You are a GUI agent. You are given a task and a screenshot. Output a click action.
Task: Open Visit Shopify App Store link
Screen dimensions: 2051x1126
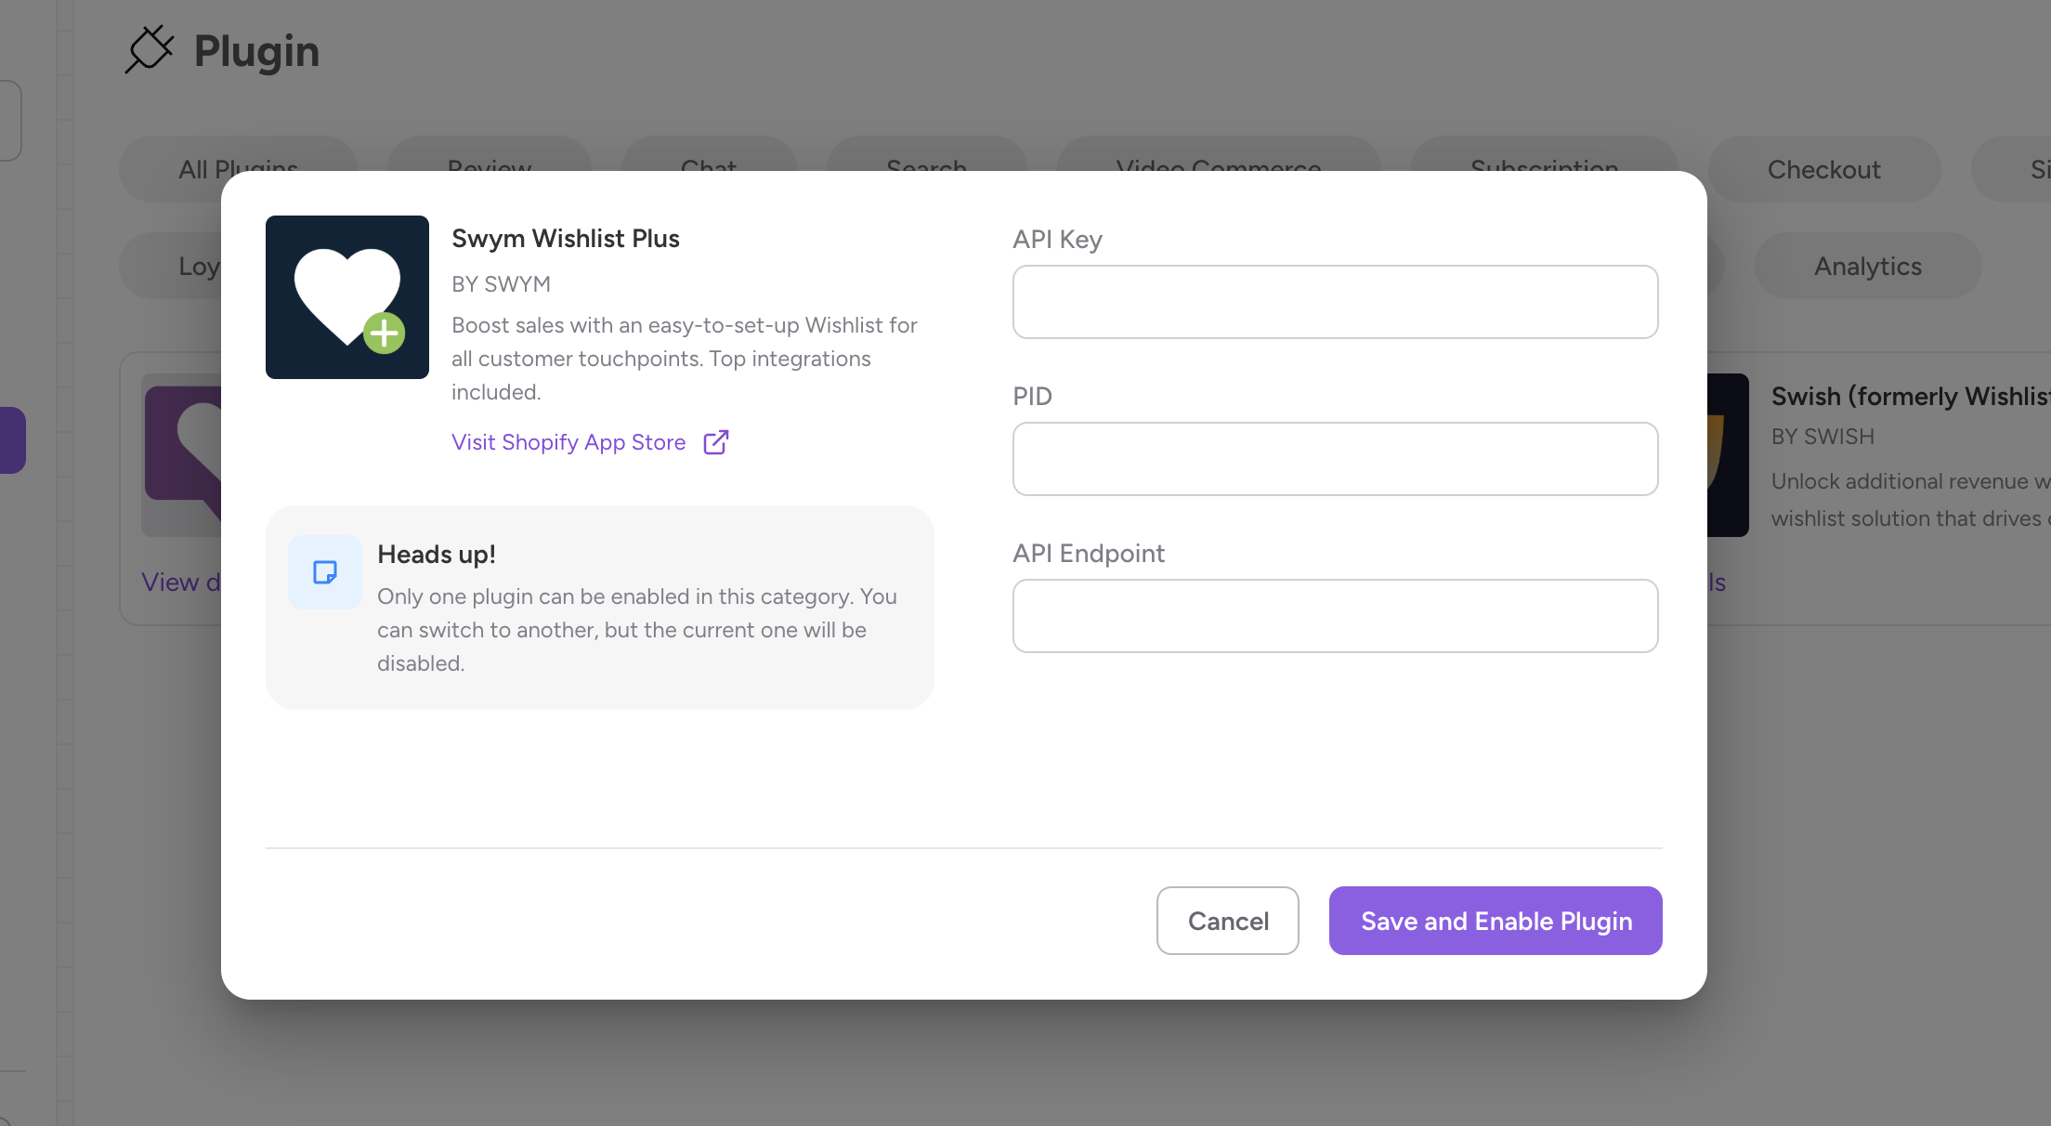(568, 442)
